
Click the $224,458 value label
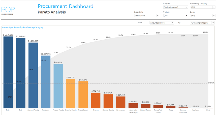[121, 95]
